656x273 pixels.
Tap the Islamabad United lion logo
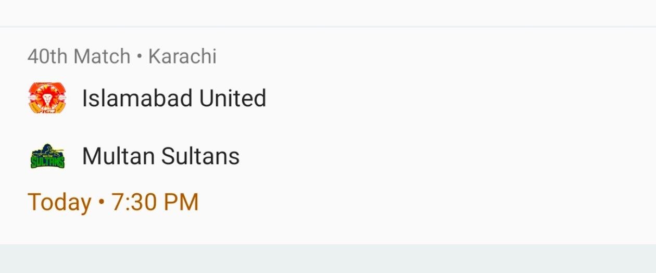tap(47, 98)
